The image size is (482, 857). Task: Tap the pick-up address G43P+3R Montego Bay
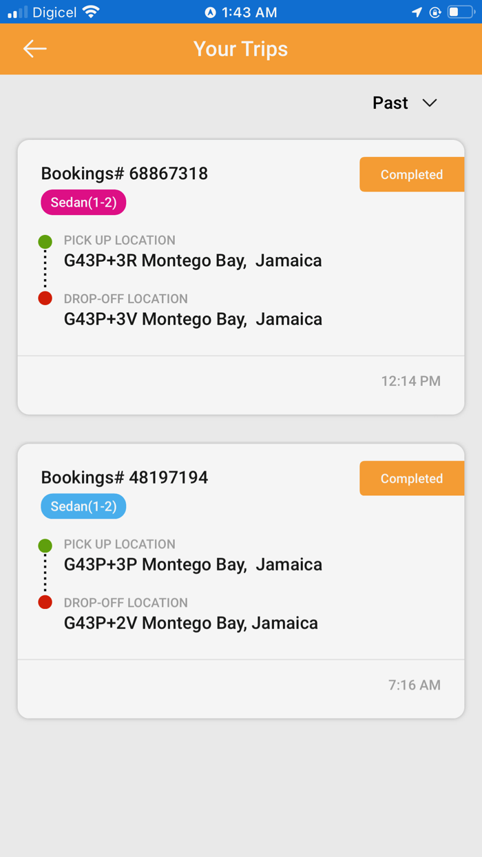pos(192,260)
